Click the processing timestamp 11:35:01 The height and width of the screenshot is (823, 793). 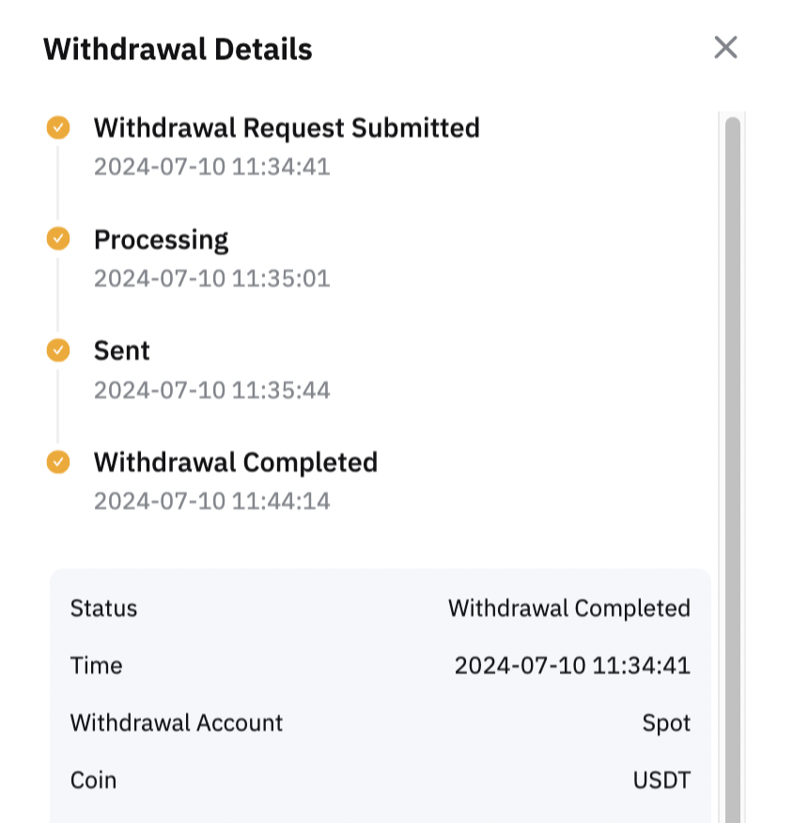point(212,278)
